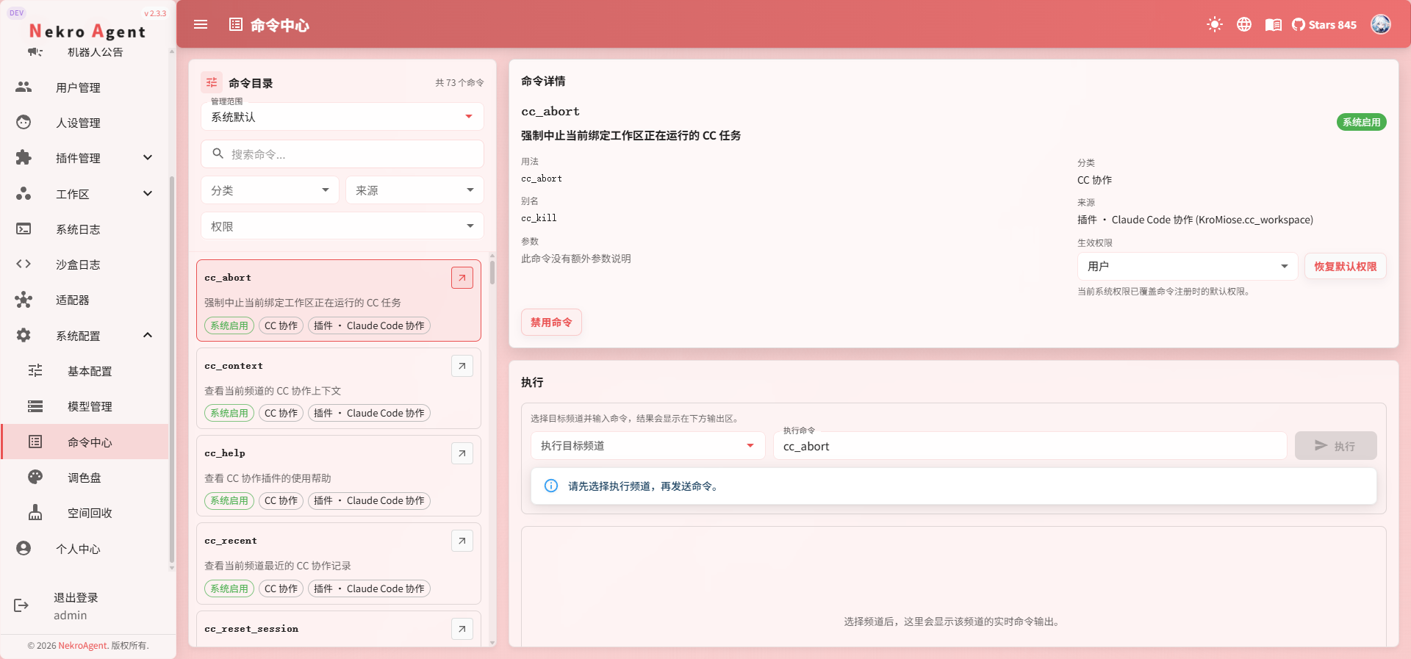Image resolution: width=1411 pixels, height=659 pixels.
Task: Click the arrow icon on cc_help card
Action: (462, 453)
